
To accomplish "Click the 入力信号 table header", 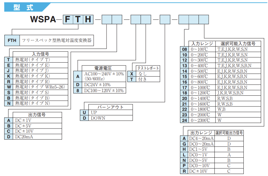I will pos(40,54).
